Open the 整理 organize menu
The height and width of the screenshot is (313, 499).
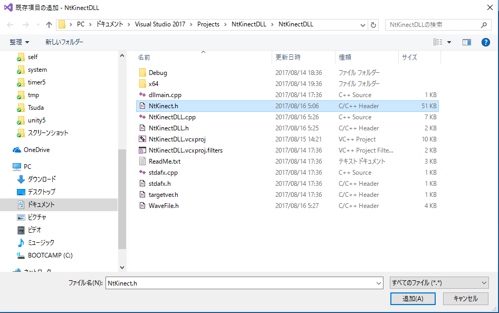point(20,42)
